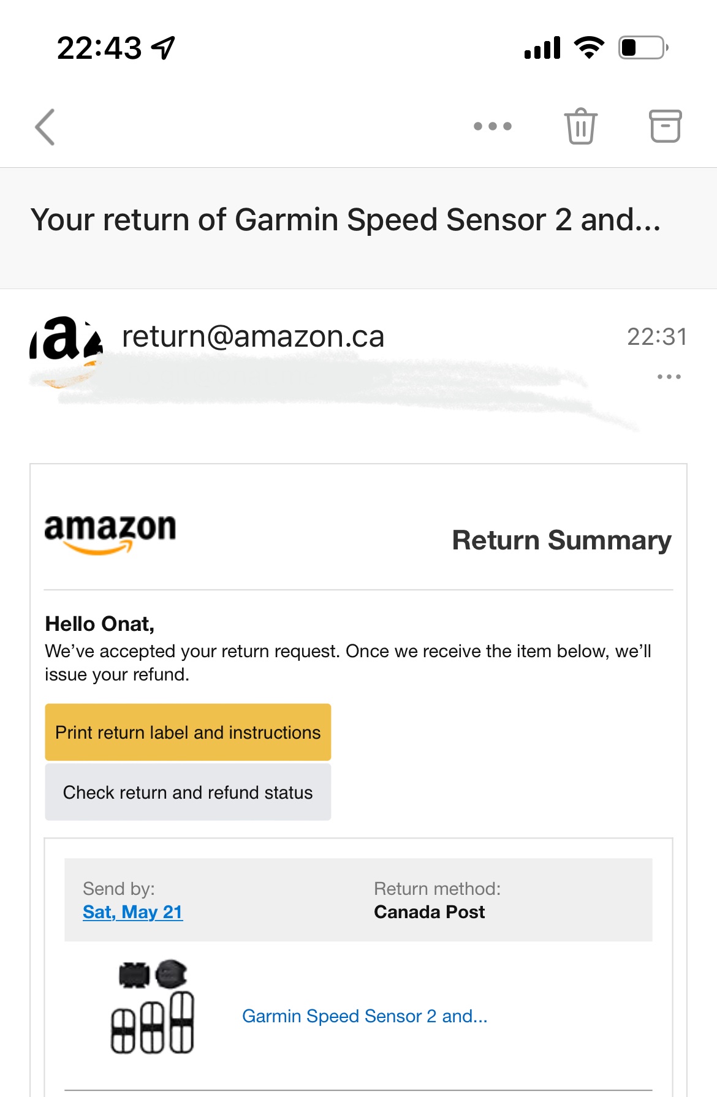Click Print return label and instructions
717x1097 pixels.
pos(188,732)
